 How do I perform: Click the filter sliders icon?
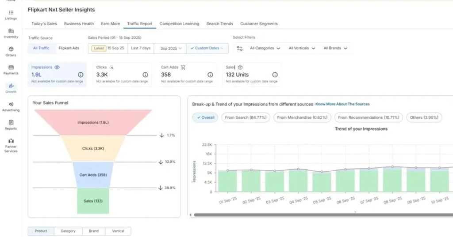[x=240, y=49]
